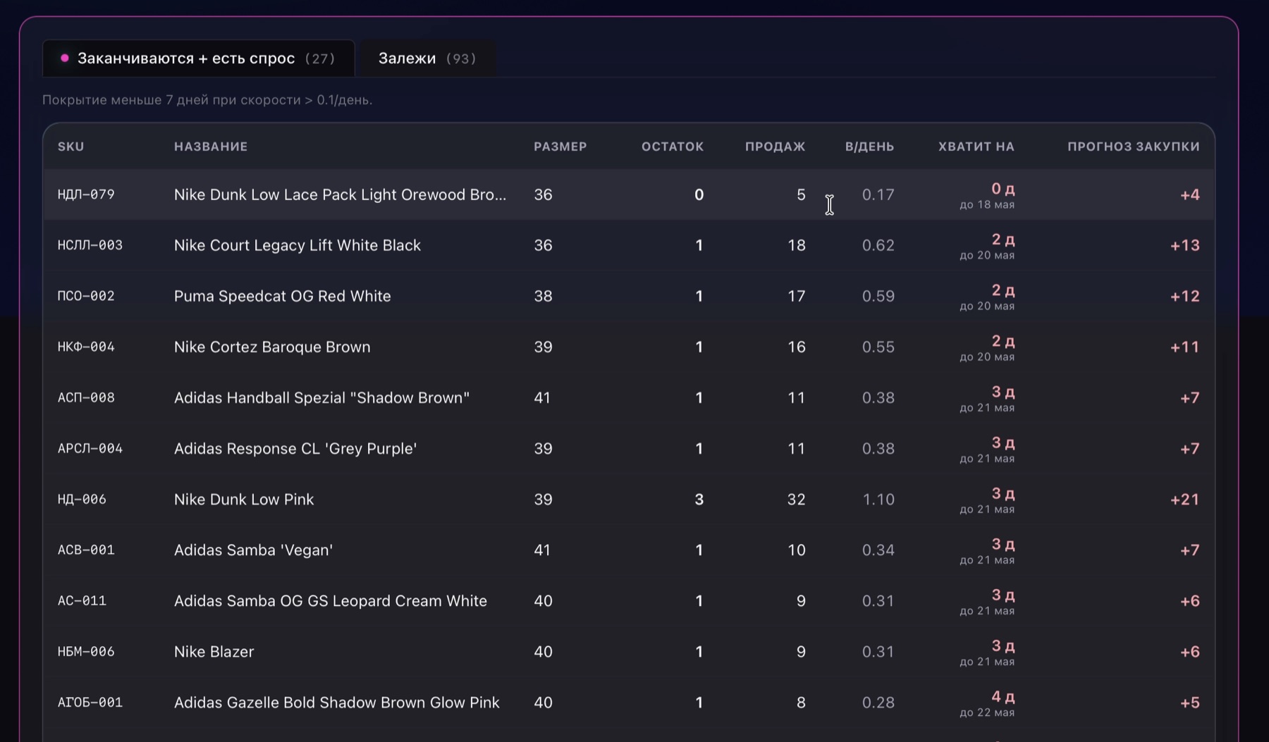Click forecast value +21 for НД-006
1269x742 pixels.
[x=1185, y=499]
